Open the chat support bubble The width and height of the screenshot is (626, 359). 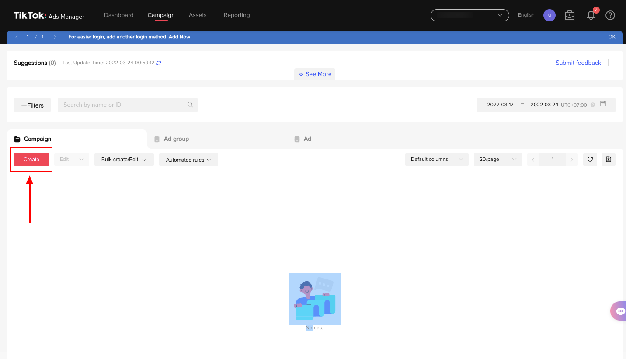point(620,311)
